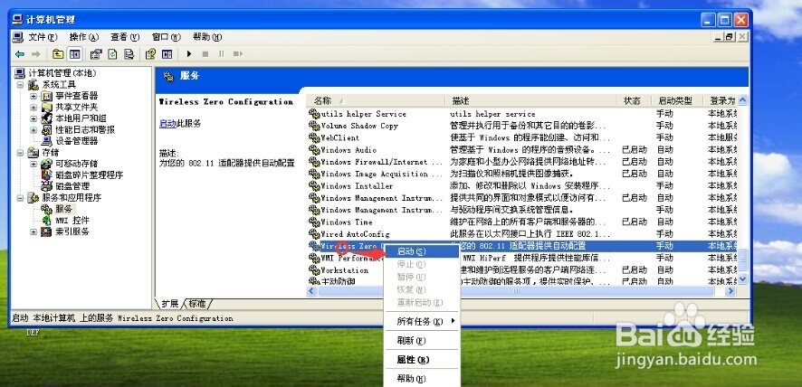
Task: Sort by the 状态 column header
Action: (x=635, y=100)
